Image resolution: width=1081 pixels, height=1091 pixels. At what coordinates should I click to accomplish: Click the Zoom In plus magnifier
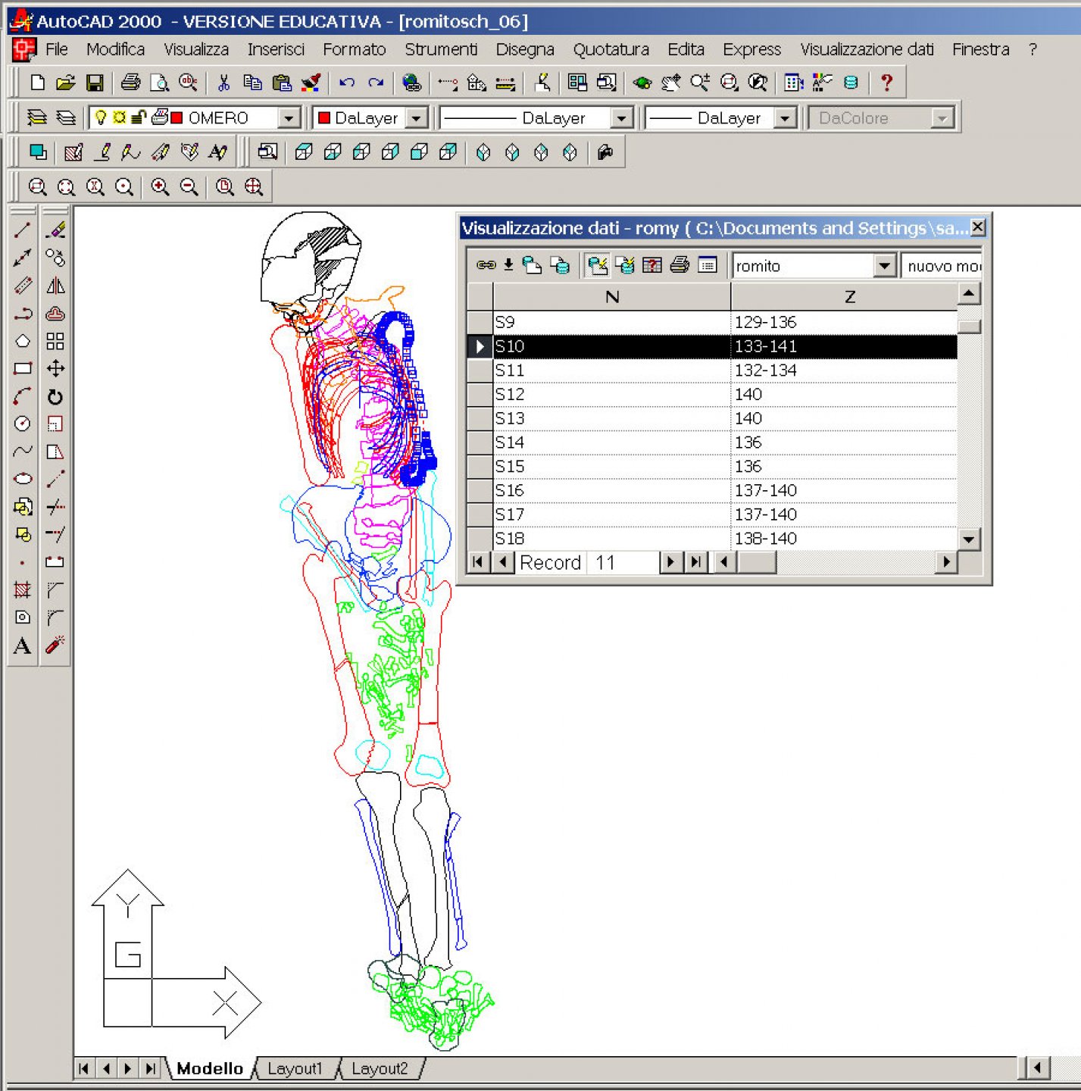click(x=160, y=187)
